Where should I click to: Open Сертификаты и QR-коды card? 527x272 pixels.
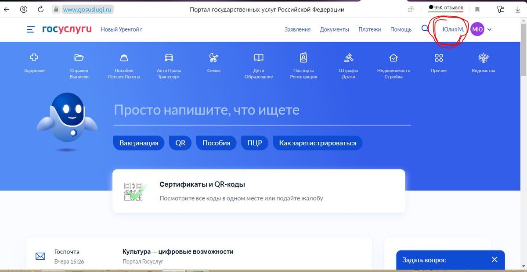click(x=259, y=190)
